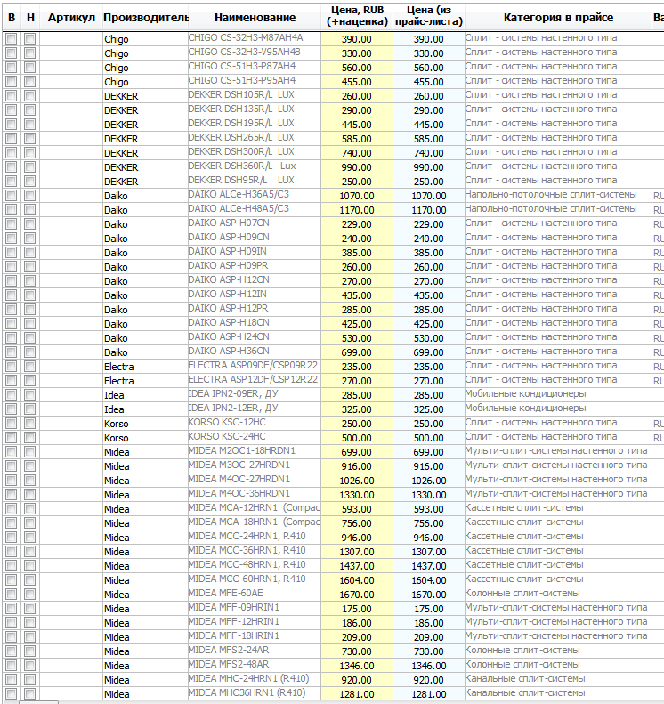Click the DEKKER DSH195R/L LUX name cell

point(255,125)
